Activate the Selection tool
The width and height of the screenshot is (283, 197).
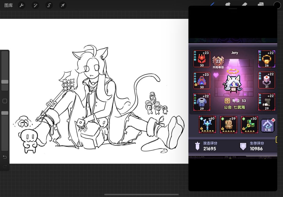49,5
